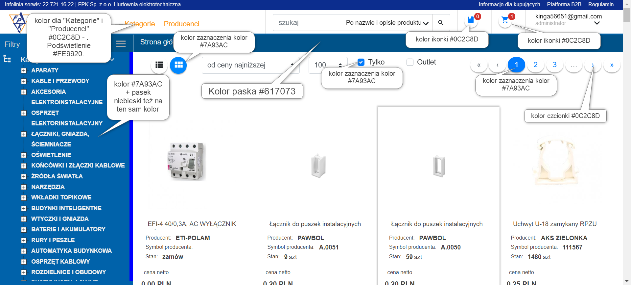Click the hamburger menu icon

pos(121,44)
